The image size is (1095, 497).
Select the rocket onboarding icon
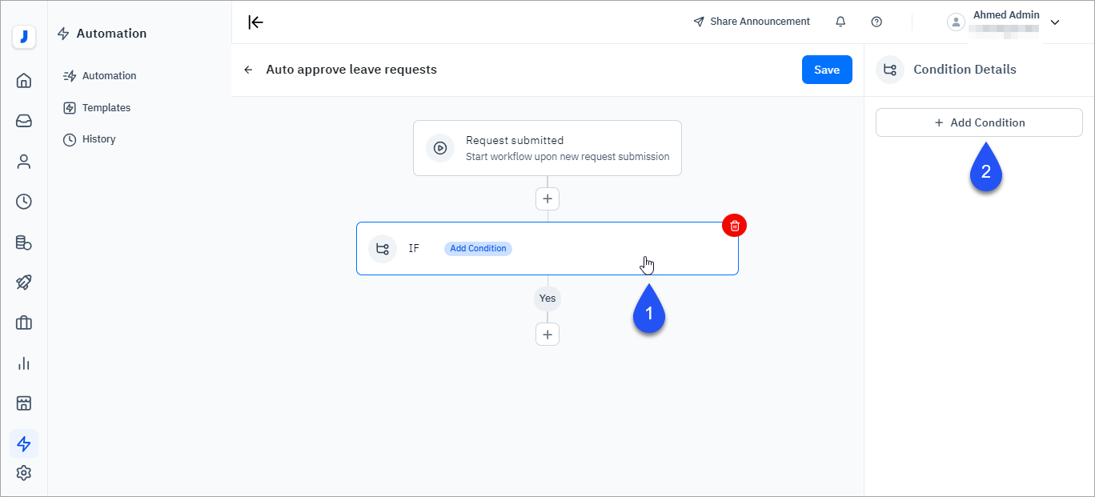(x=24, y=282)
